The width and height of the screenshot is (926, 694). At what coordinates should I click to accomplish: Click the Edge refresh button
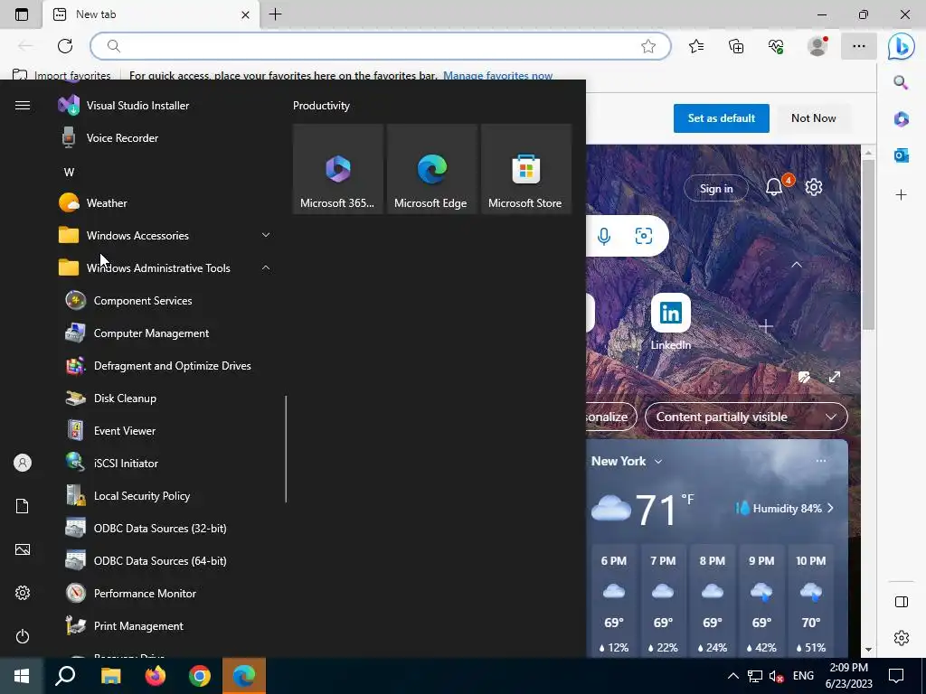pyautogui.click(x=65, y=46)
